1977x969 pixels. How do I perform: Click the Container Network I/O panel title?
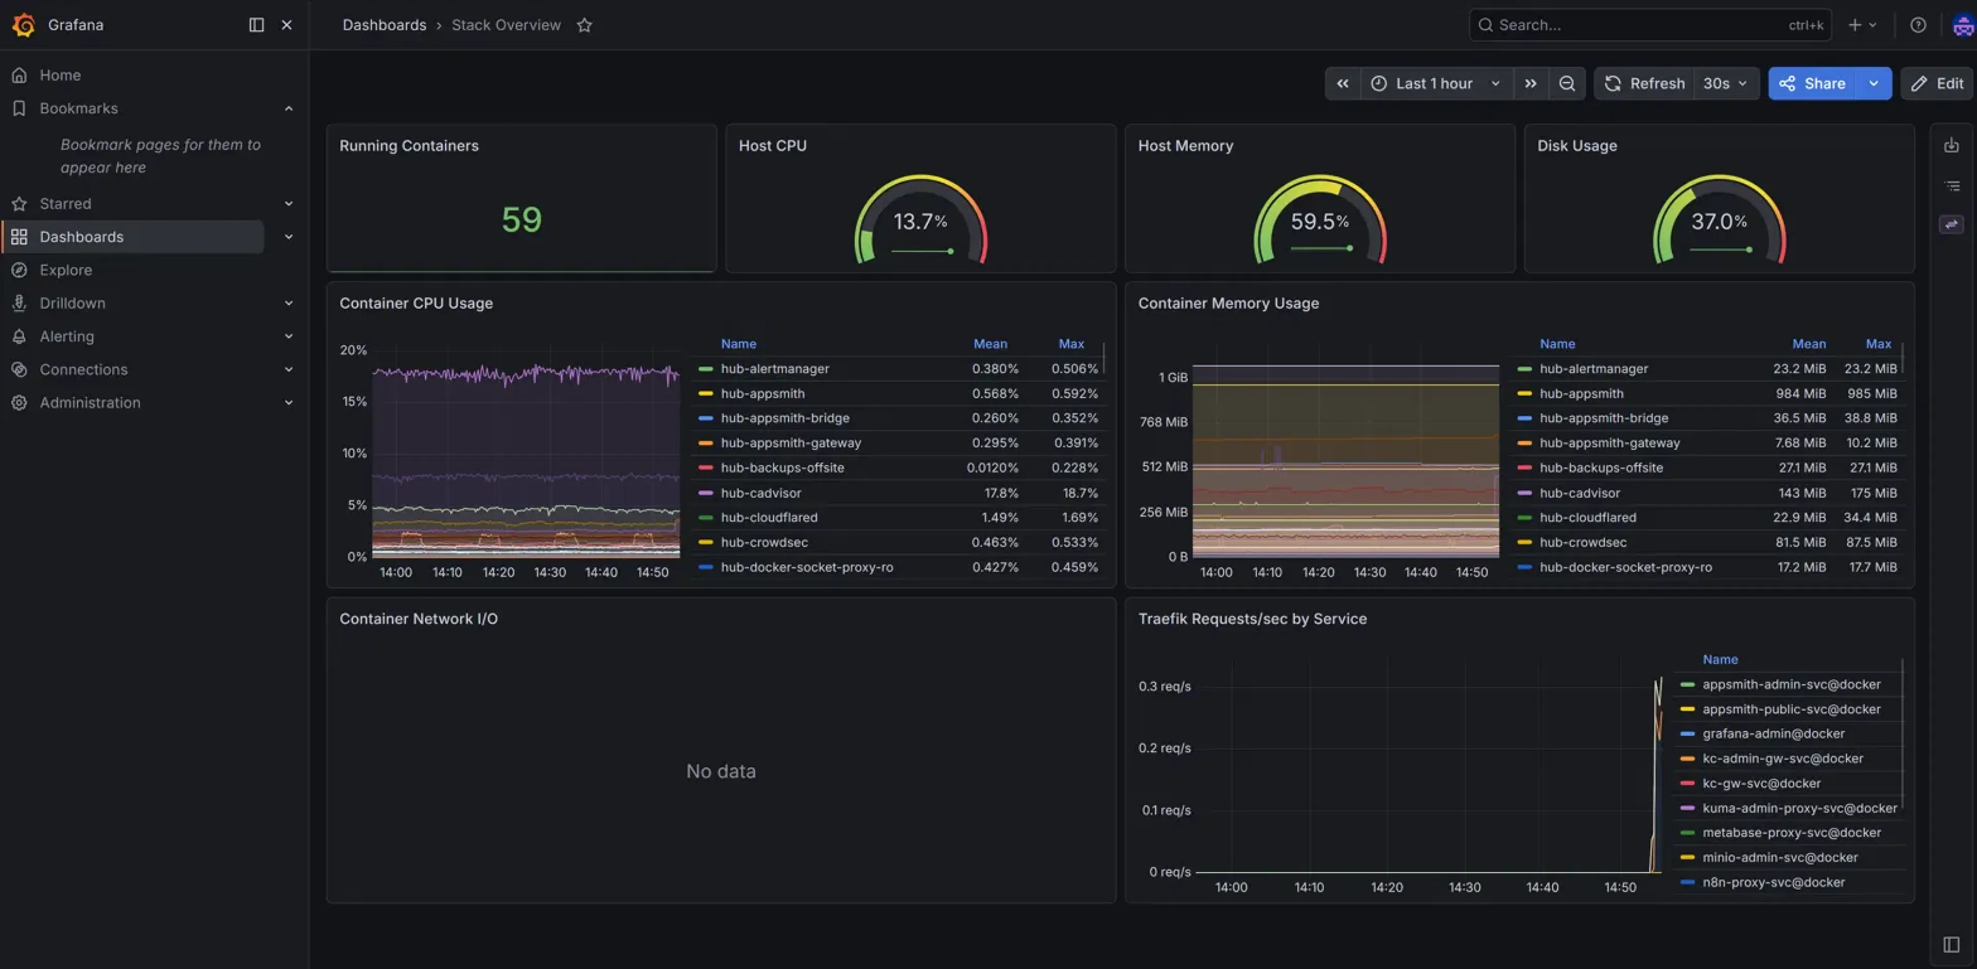coord(418,619)
